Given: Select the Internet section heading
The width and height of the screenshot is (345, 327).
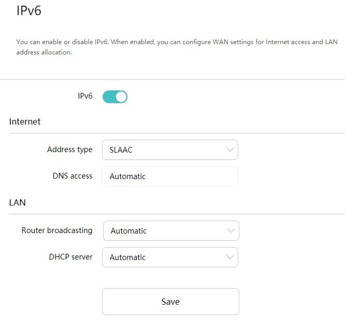Looking at the screenshot, I should pyautogui.click(x=25, y=122).
